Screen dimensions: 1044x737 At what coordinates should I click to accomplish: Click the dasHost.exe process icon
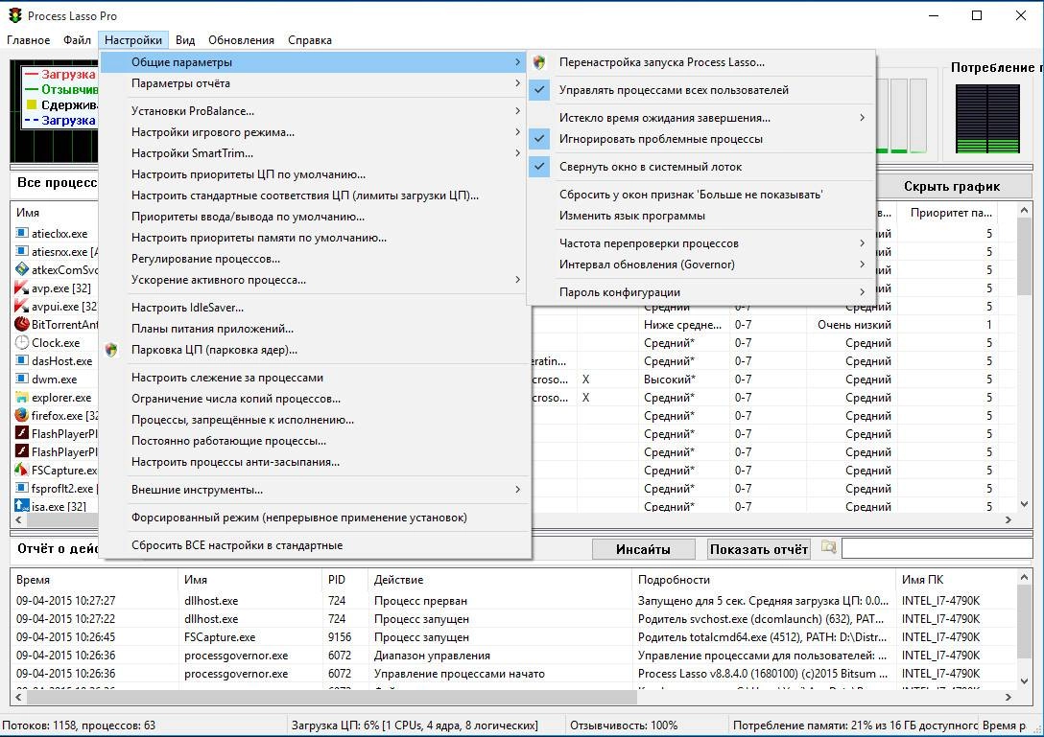22,360
